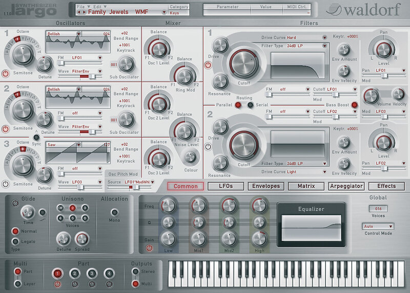
Task: Switch to the LFOs tab
Action: click(x=225, y=186)
